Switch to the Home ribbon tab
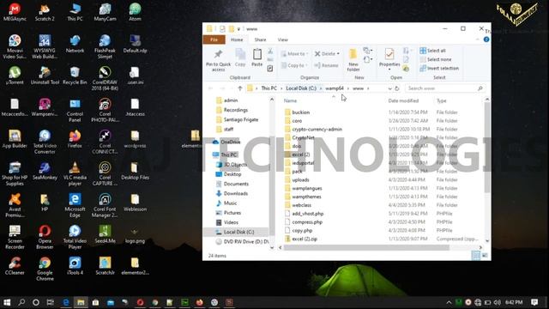549x309 pixels. 237,39
